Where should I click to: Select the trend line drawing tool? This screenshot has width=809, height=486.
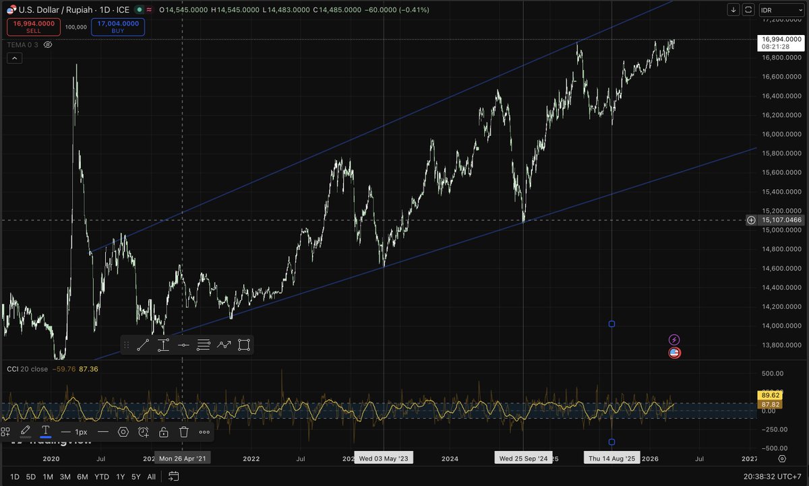[143, 345]
